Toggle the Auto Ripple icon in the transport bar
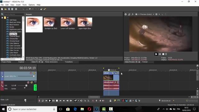 130,101
